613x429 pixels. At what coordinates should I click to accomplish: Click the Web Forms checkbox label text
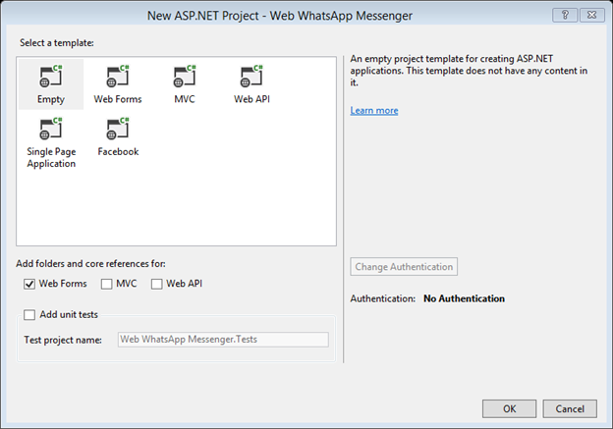[x=62, y=285]
